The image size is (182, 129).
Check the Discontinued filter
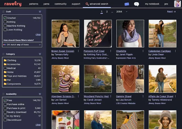[x=5, y=120]
